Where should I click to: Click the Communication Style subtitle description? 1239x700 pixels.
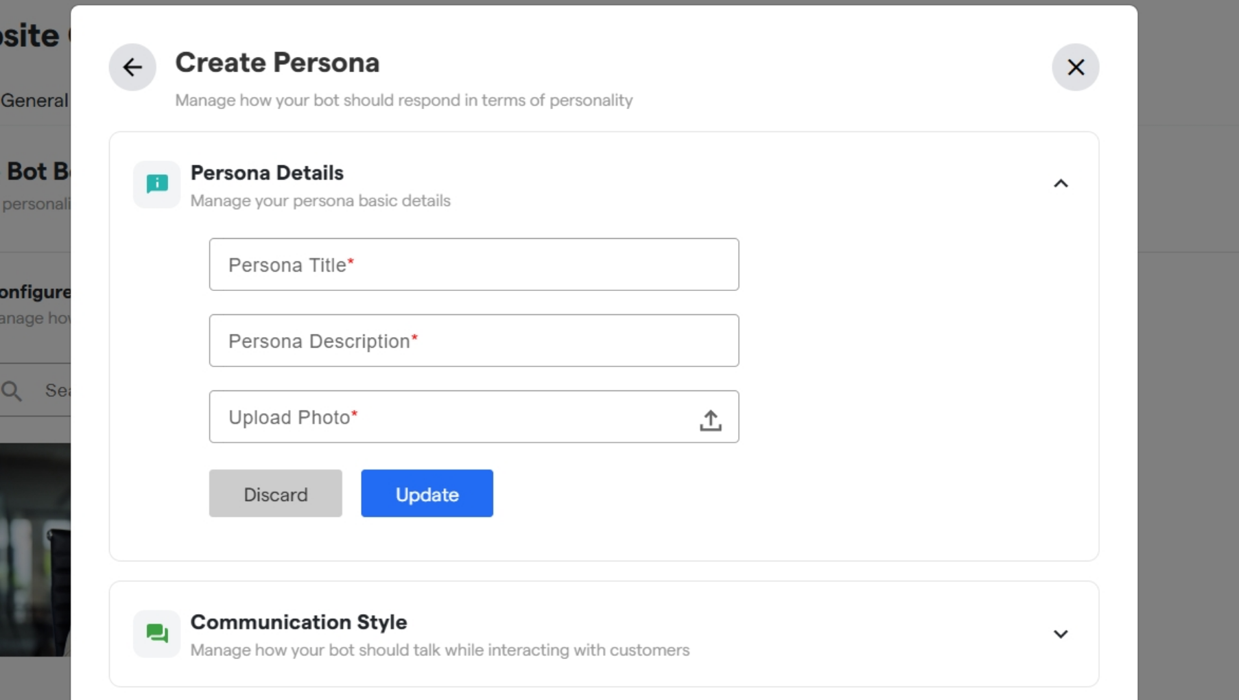[x=440, y=650]
